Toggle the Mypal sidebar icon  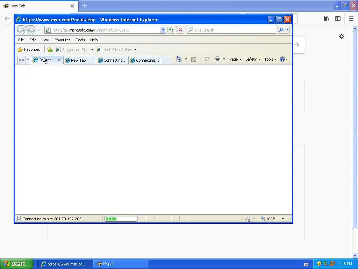[338, 19]
